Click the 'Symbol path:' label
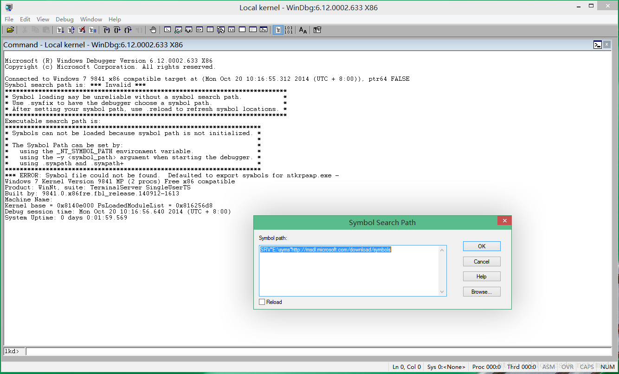 tap(273, 238)
